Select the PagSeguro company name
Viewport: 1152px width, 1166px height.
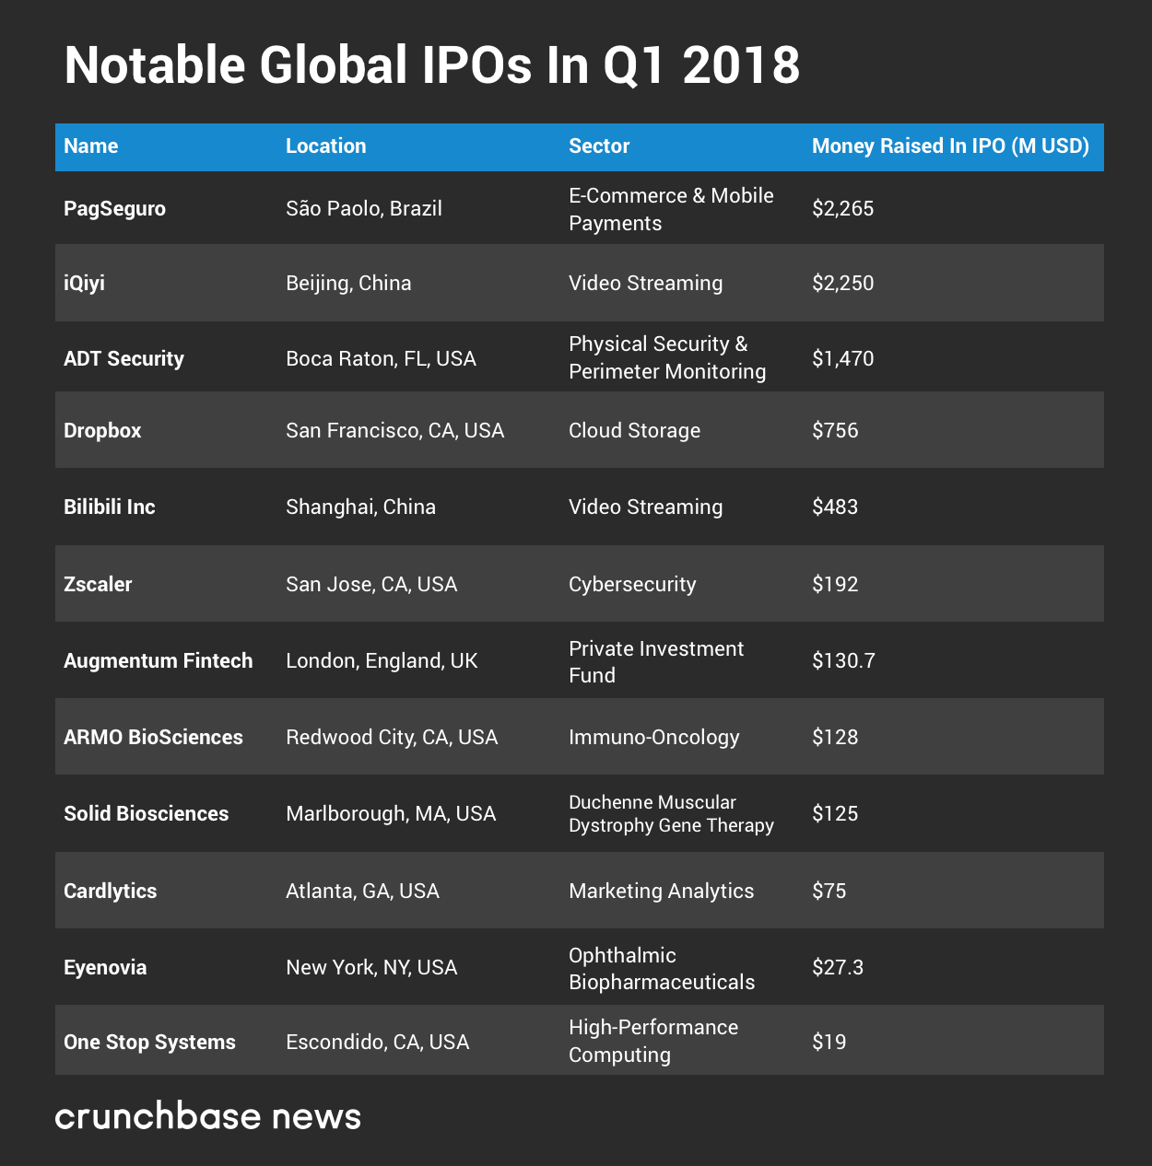[114, 209]
